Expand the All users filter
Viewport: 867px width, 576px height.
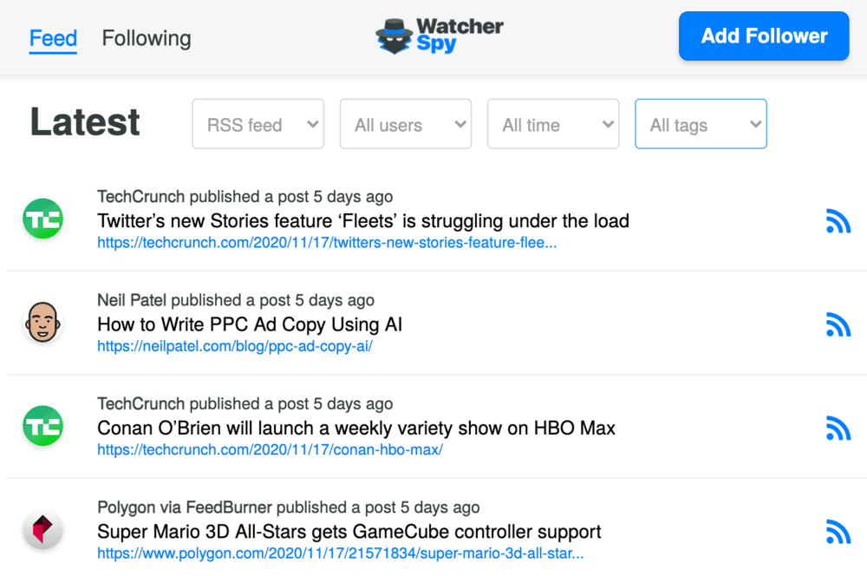[x=405, y=124]
